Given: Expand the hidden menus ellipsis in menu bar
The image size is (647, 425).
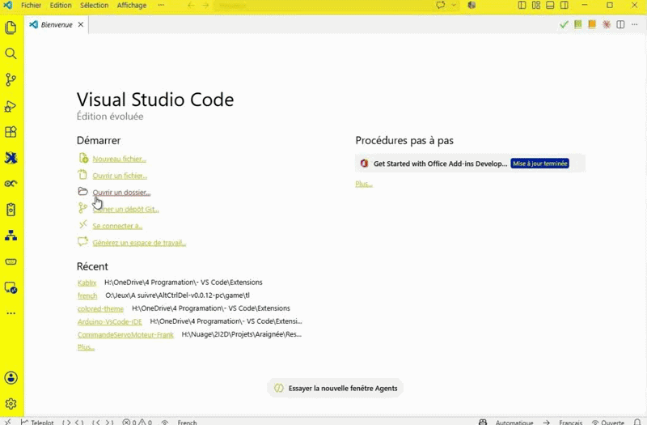Looking at the screenshot, I should pos(161,6).
